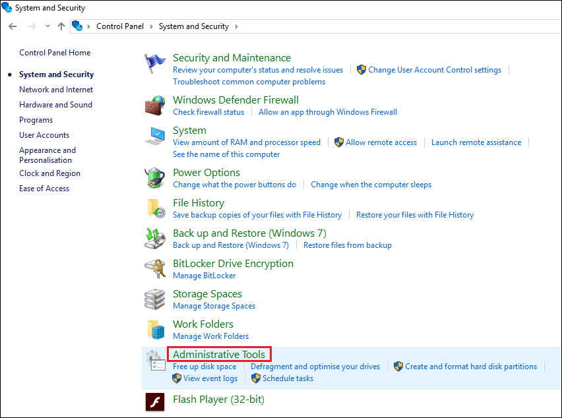Click Manage Storage Spaces
The width and height of the screenshot is (562, 418).
214,306
